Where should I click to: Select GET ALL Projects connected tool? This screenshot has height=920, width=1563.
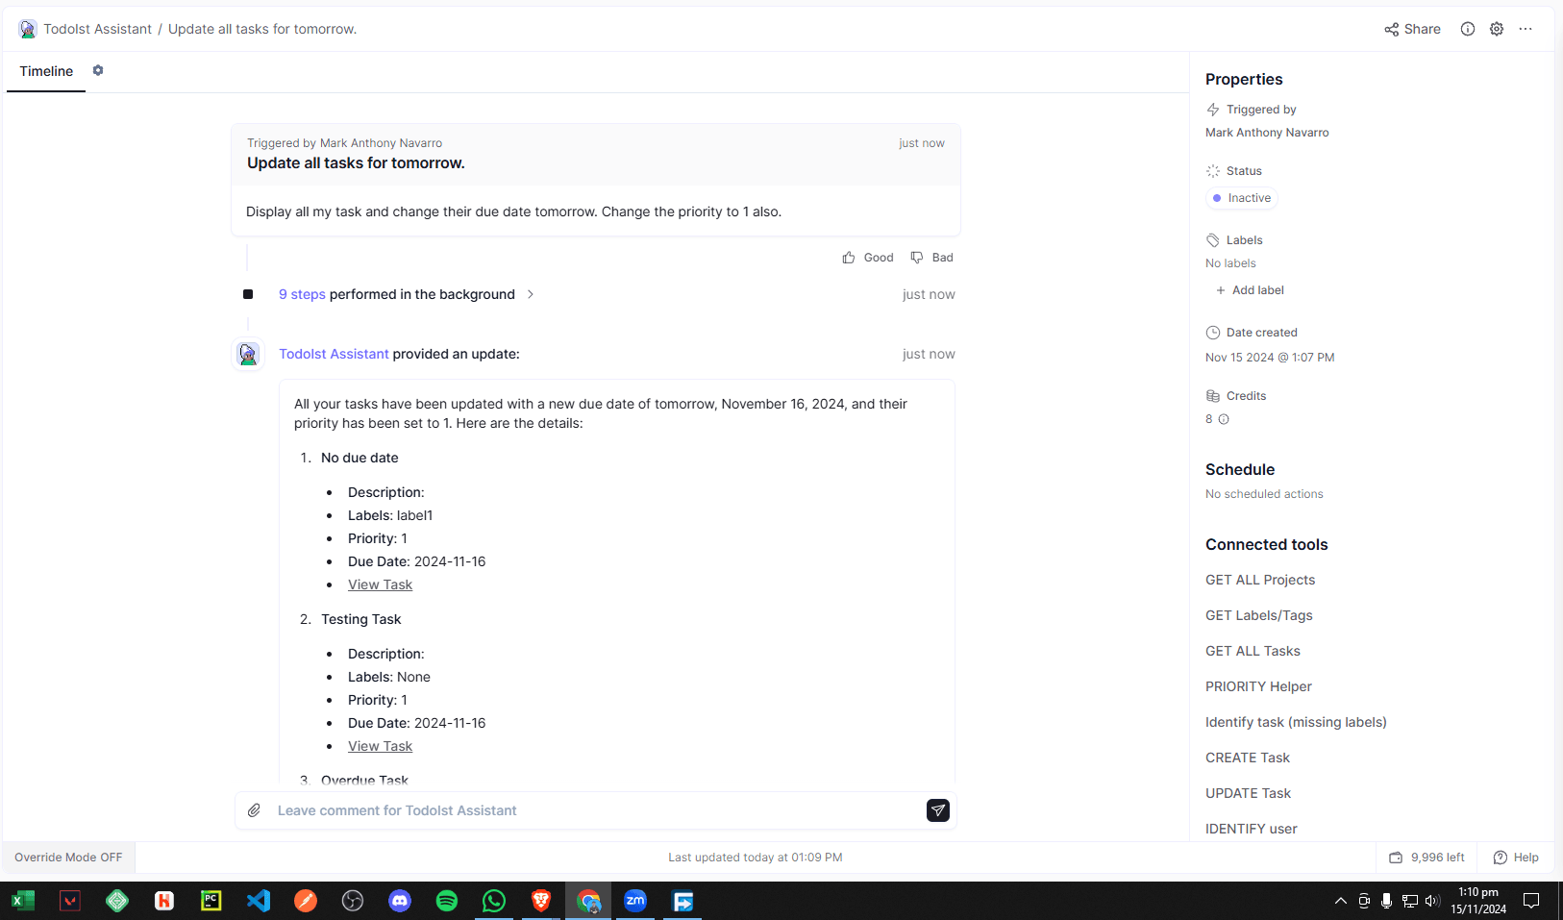[x=1260, y=580]
